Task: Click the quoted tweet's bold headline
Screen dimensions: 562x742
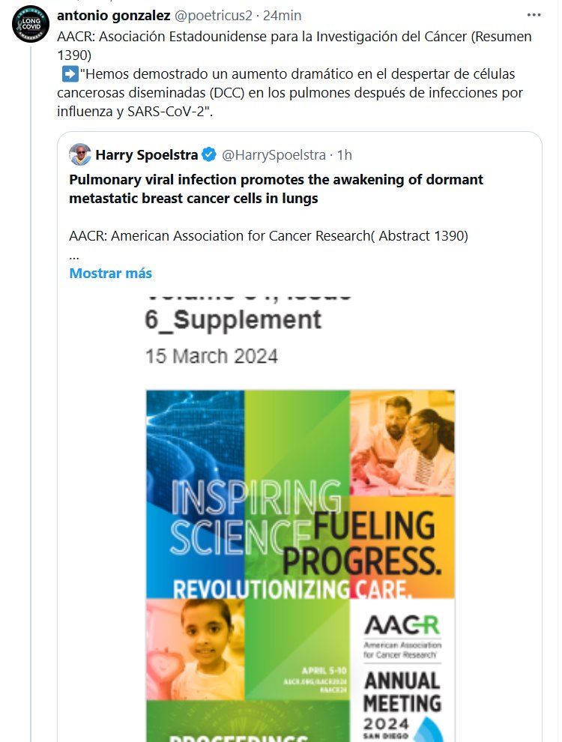Action: (276, 189)
